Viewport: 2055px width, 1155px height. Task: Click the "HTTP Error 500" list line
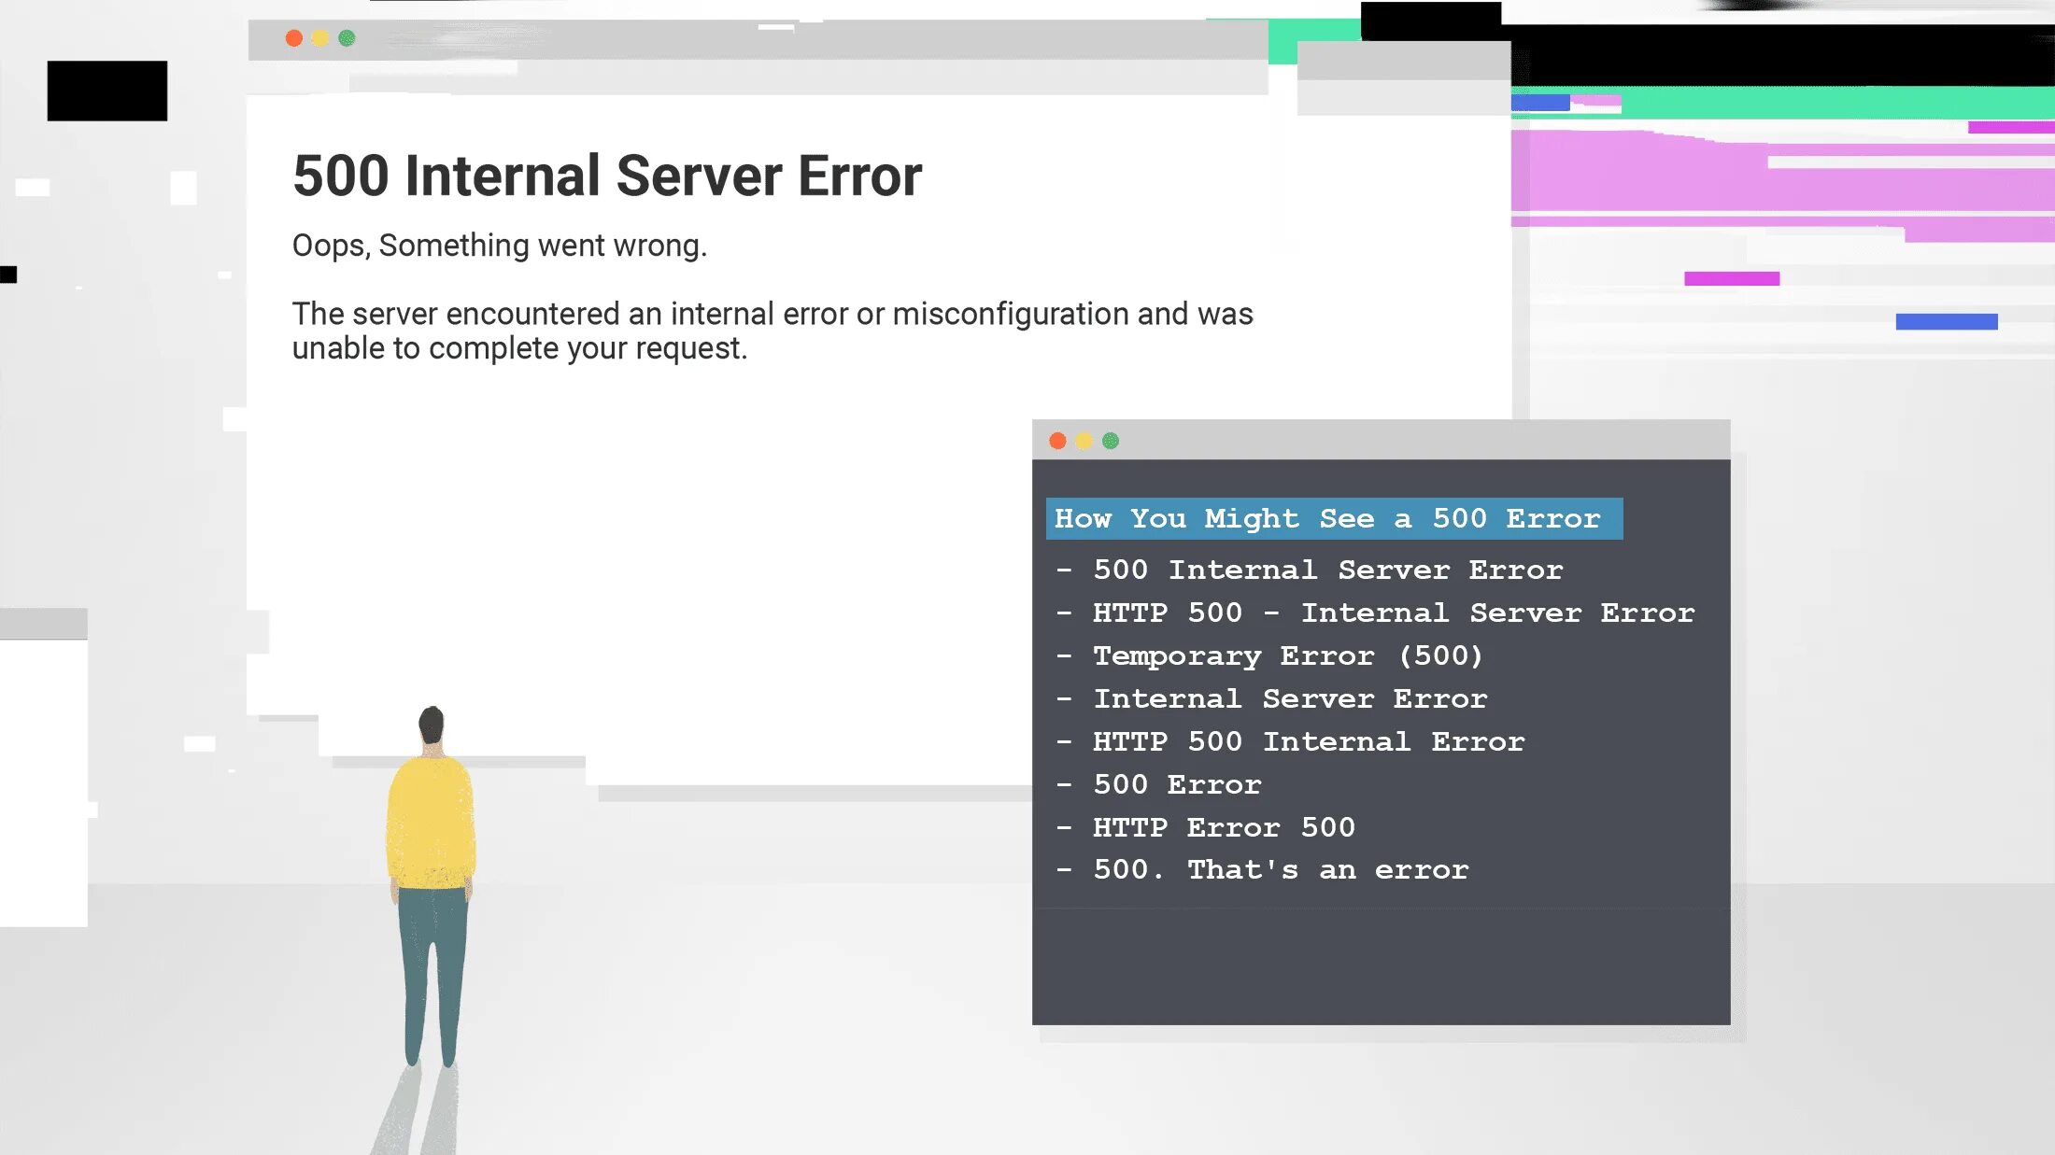point(1224,828)
